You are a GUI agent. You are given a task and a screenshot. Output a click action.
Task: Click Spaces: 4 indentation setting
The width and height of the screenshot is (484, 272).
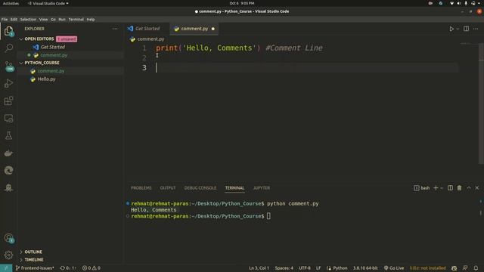(284, 268)
